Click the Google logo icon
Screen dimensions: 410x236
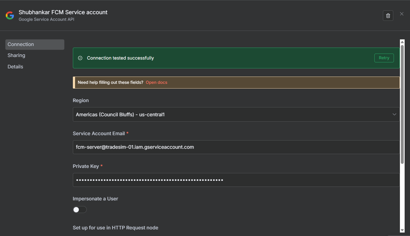coord(10,15)
